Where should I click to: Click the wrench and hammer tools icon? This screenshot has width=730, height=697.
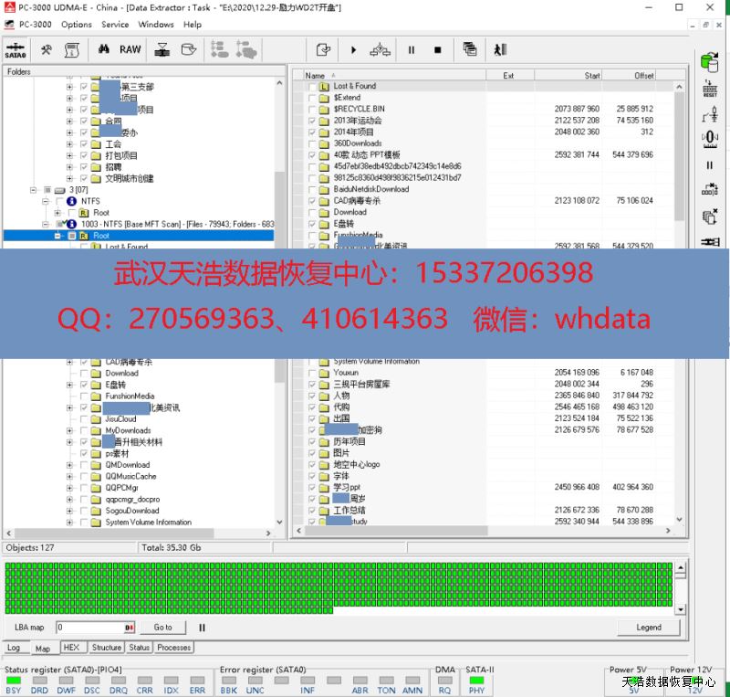(x=46, y=49)
